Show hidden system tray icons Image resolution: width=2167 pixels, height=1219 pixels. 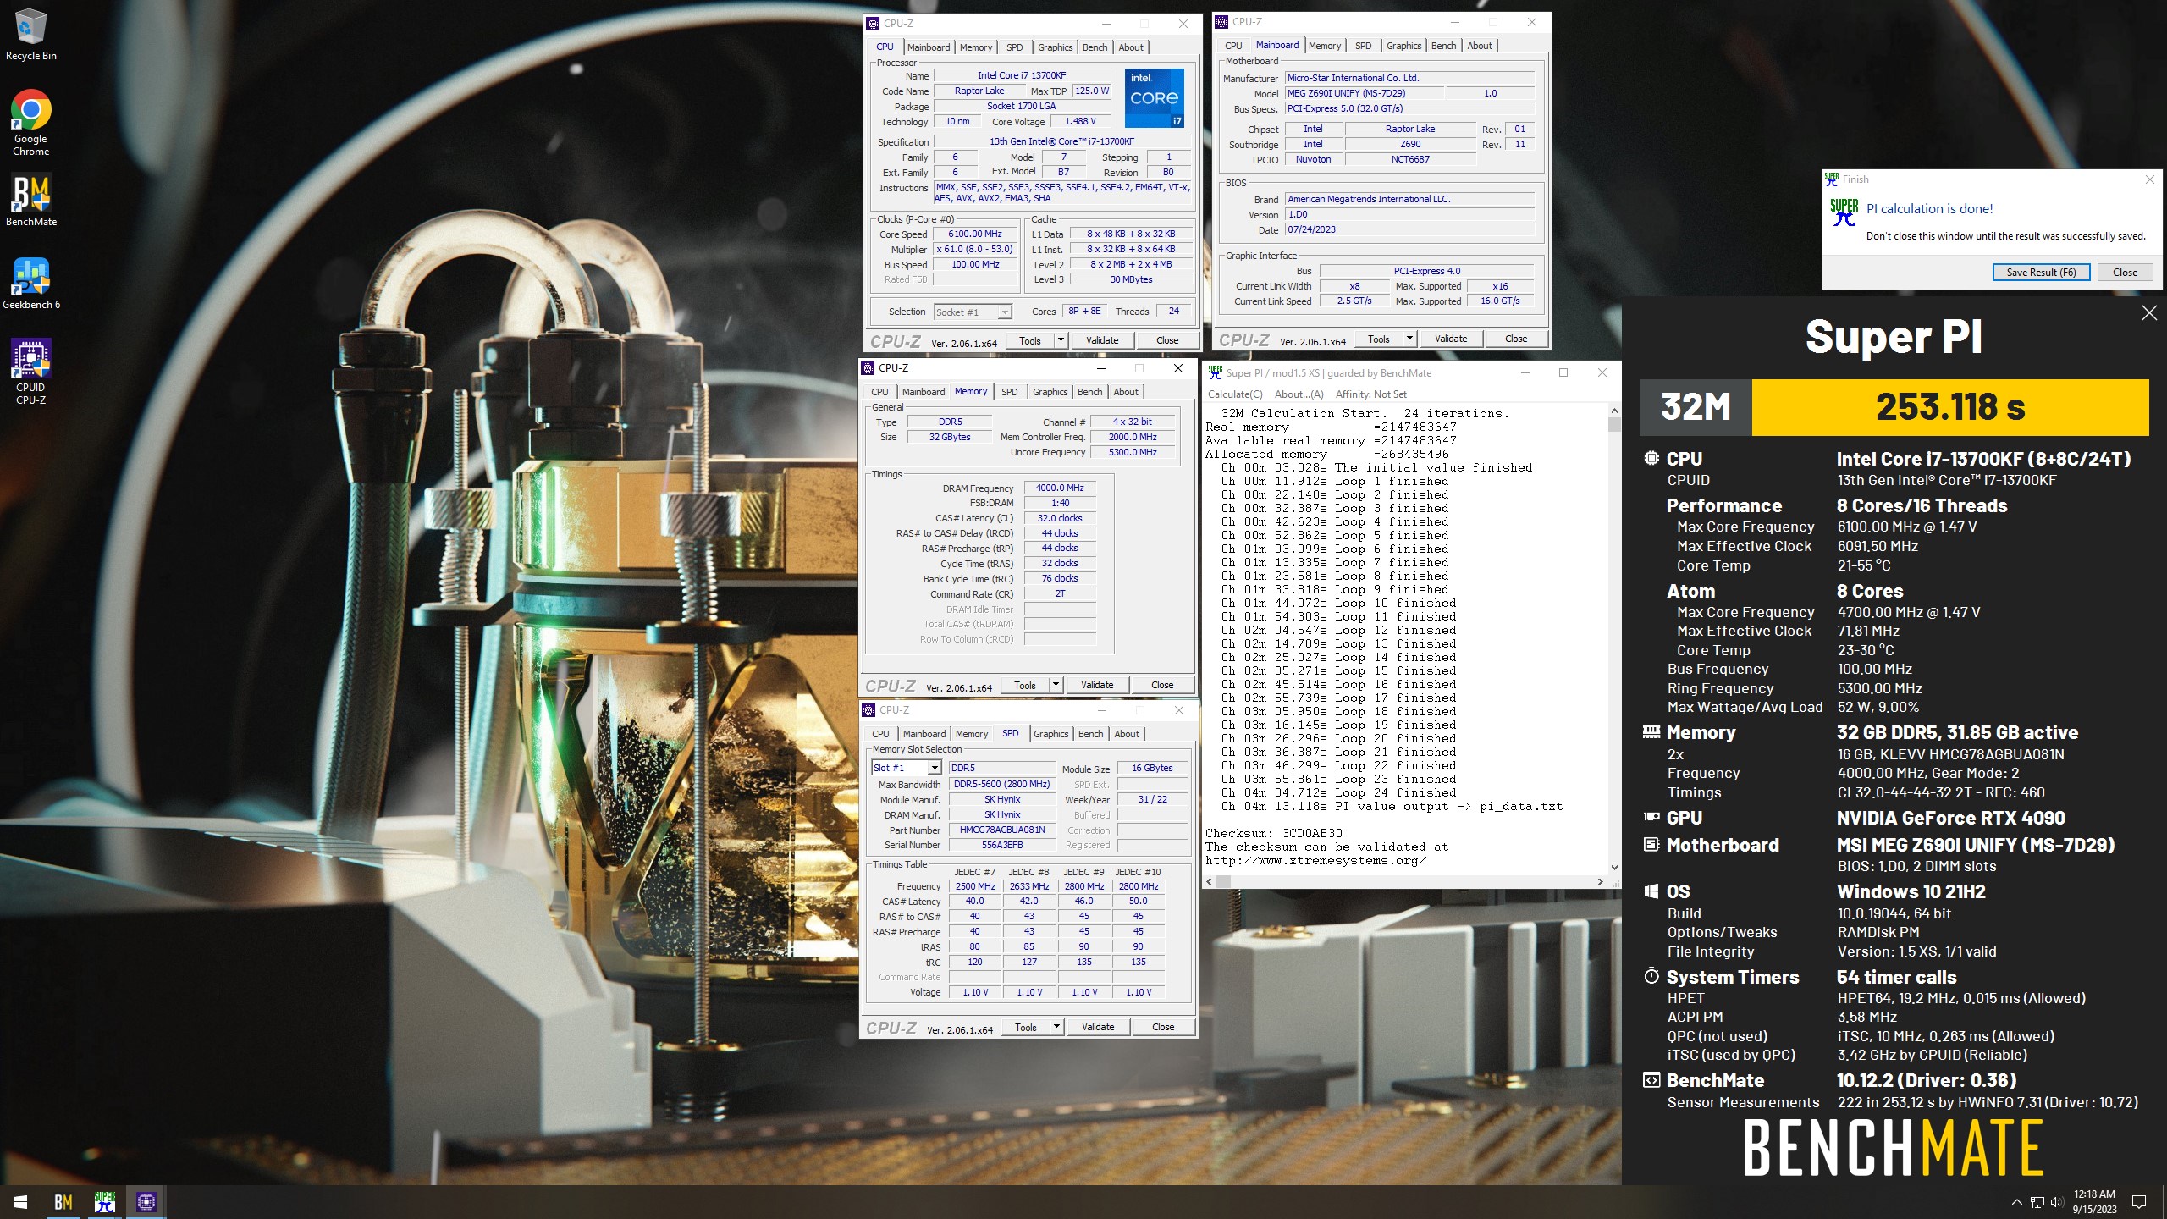coord(2016,1202)
